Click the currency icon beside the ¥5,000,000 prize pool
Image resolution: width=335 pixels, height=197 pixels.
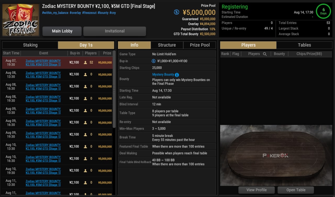[x=177, y=12]
